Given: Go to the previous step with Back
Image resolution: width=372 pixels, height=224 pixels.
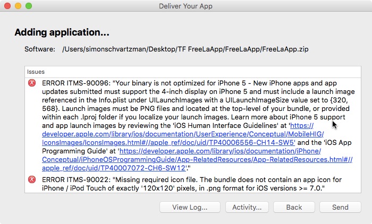Looking at the screenshot, I should click(294, 207).
